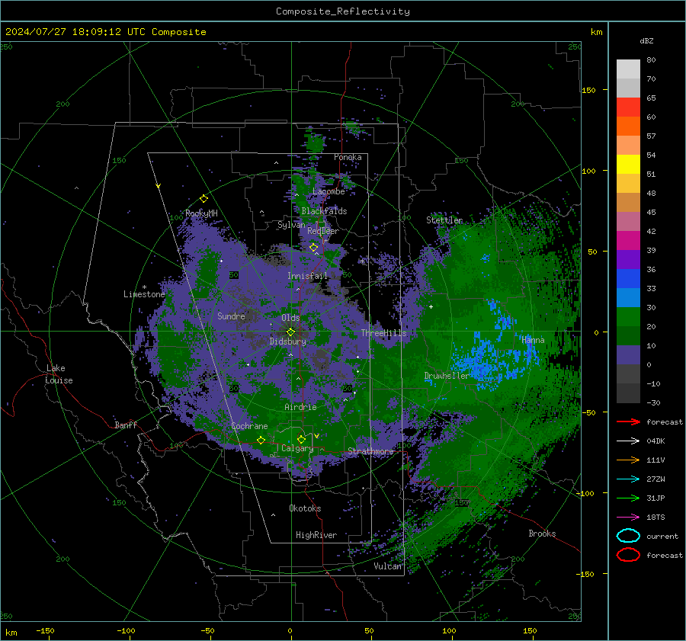Screen dimensions: 686x641
Task: Click the topmost light gray dBZ swatch
Action: coord(628,69)
